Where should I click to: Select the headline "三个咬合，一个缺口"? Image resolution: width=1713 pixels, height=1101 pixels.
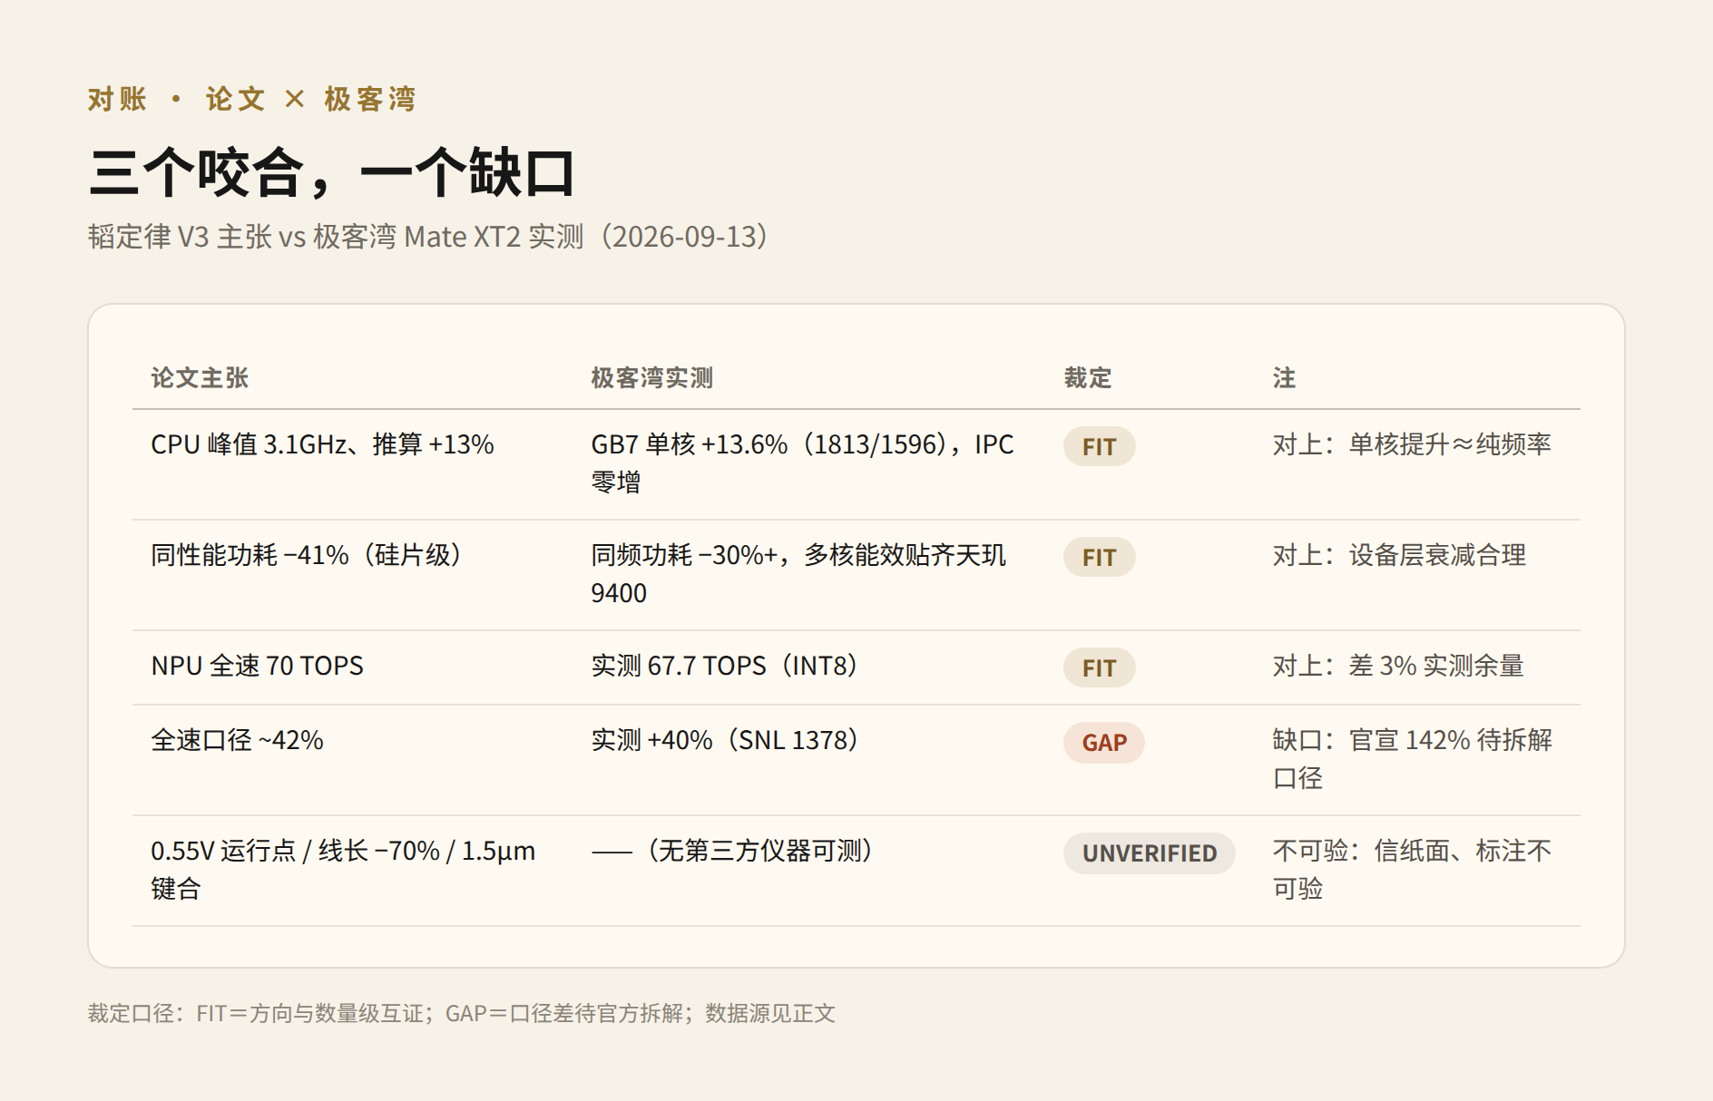pos(332,172)
